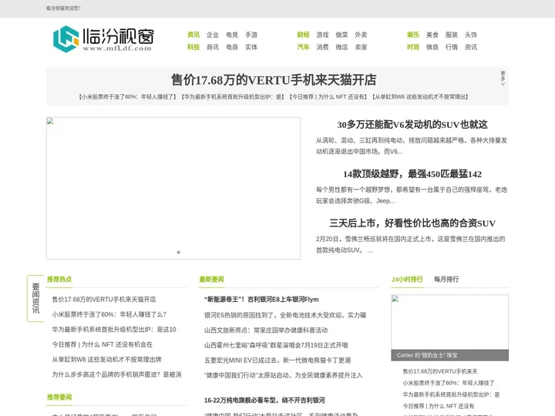
Task: Open 五菱宏光MINI EV已成过去 article
Action: [x=277, y=360]
